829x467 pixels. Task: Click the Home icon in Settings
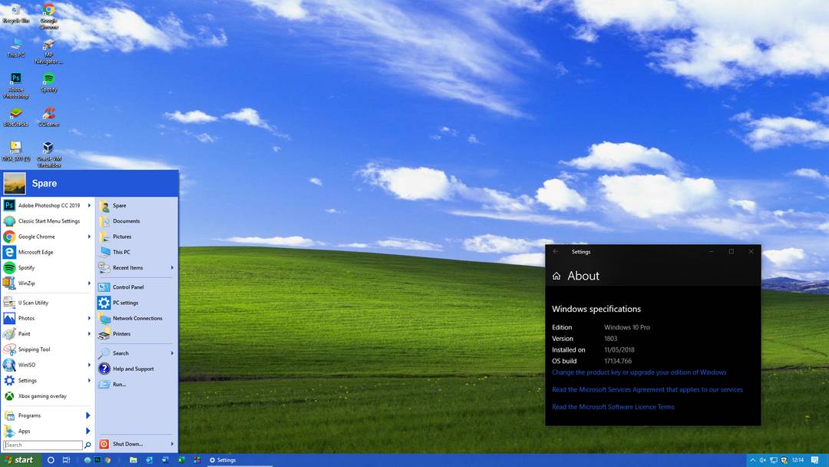click(555, 274)
